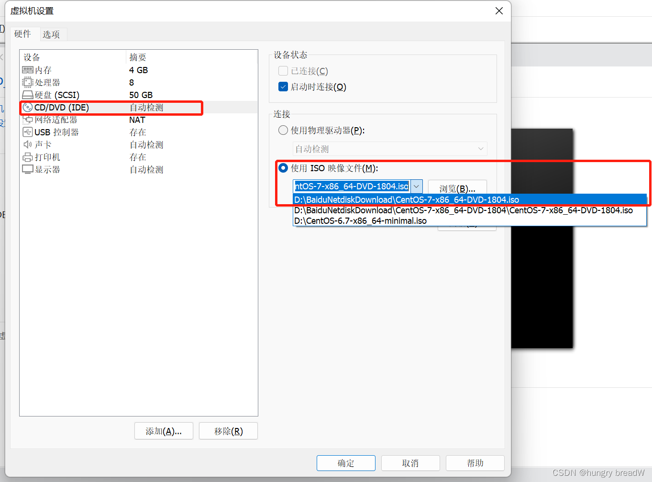Click the black VM preview thumbnail behind dialog

tap(542, 238)
